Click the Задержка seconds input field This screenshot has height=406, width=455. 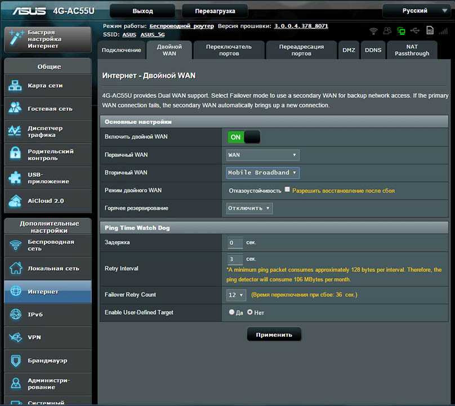click(235, 243)
